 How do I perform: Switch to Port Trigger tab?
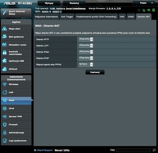[x=67, y=17]
